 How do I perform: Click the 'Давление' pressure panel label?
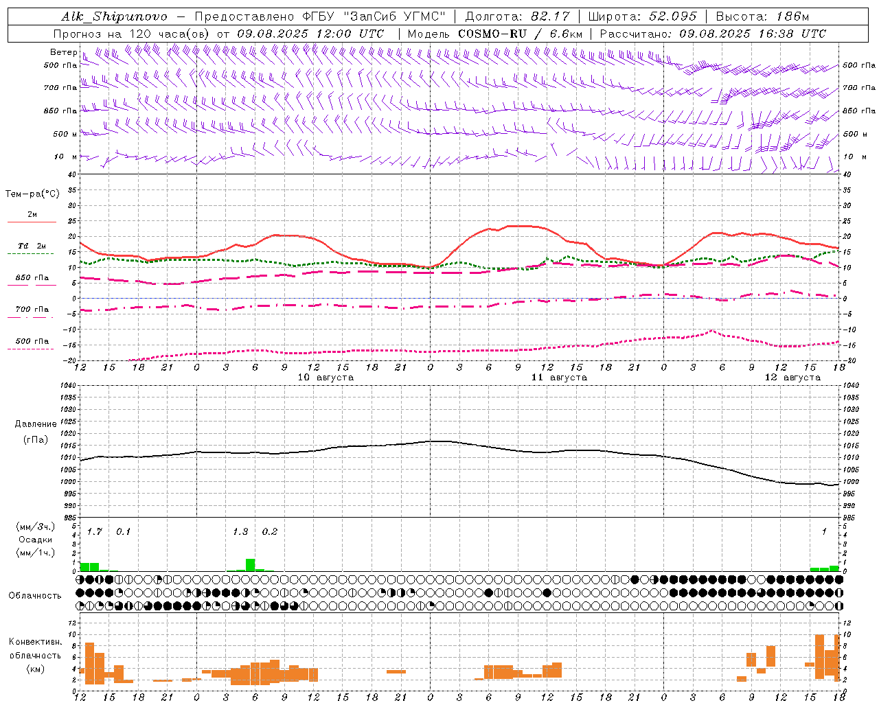(36, 424)
